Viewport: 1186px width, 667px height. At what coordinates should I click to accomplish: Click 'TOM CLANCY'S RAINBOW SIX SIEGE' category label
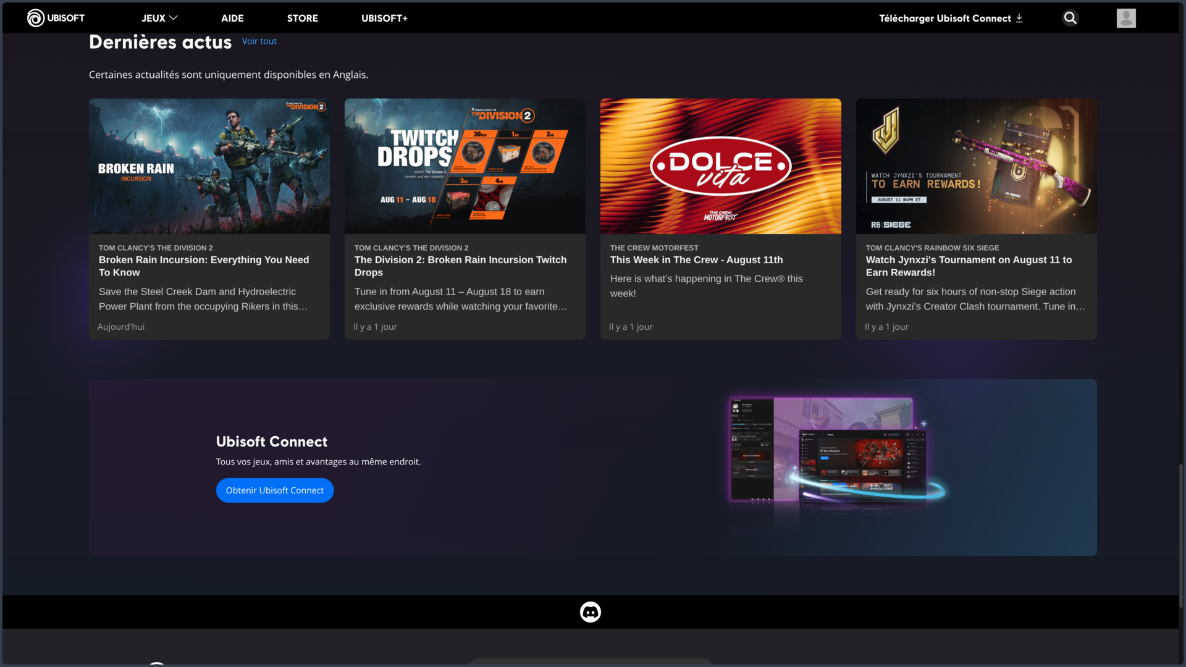(x=932, y=248)
